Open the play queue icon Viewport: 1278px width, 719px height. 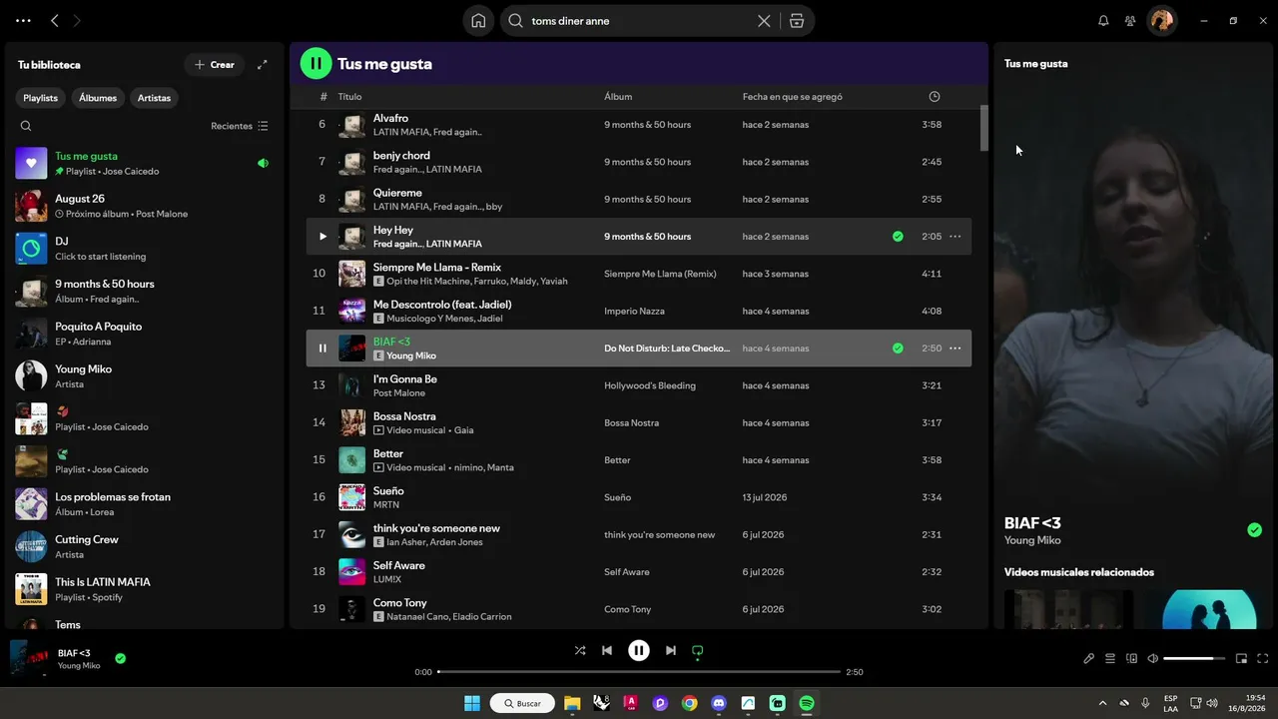pos(1110,659)
